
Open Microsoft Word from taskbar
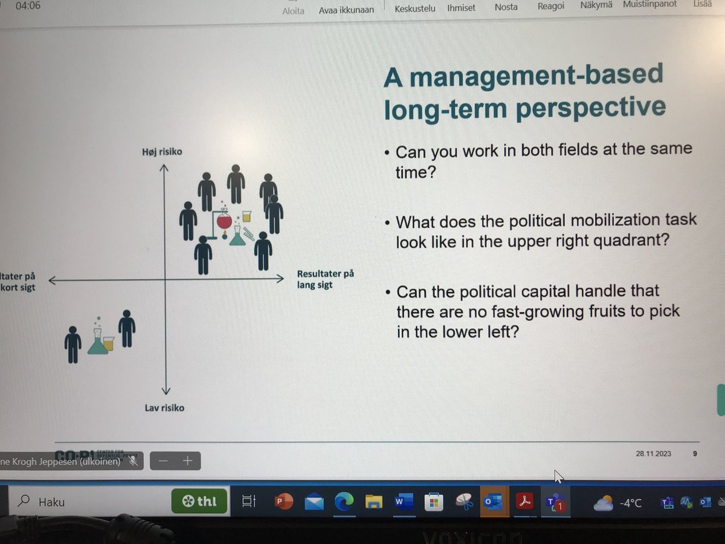[x=404, y=502]
